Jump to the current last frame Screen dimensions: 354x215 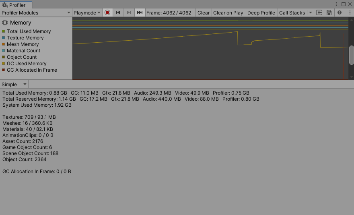tap(140, 12)
